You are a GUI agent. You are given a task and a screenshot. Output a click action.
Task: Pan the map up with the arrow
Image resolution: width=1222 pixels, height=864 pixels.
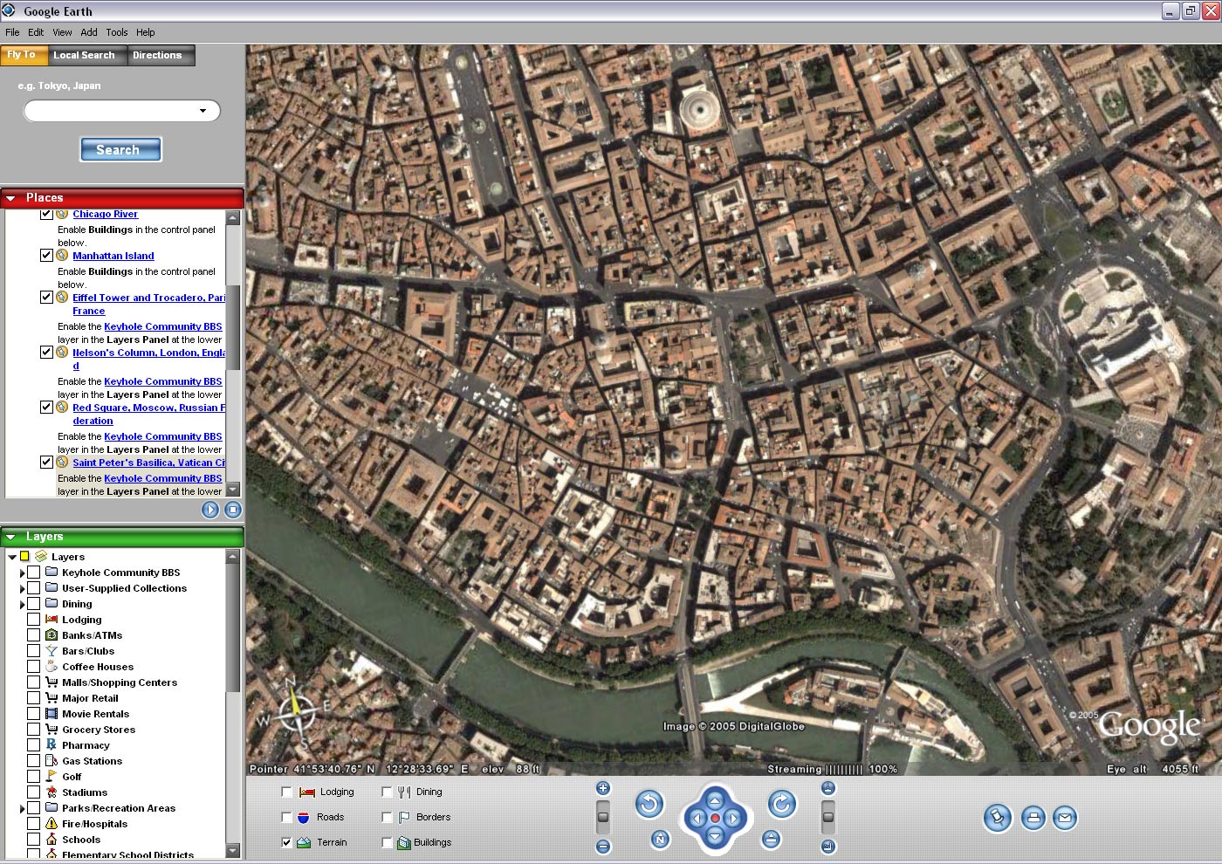715,800
